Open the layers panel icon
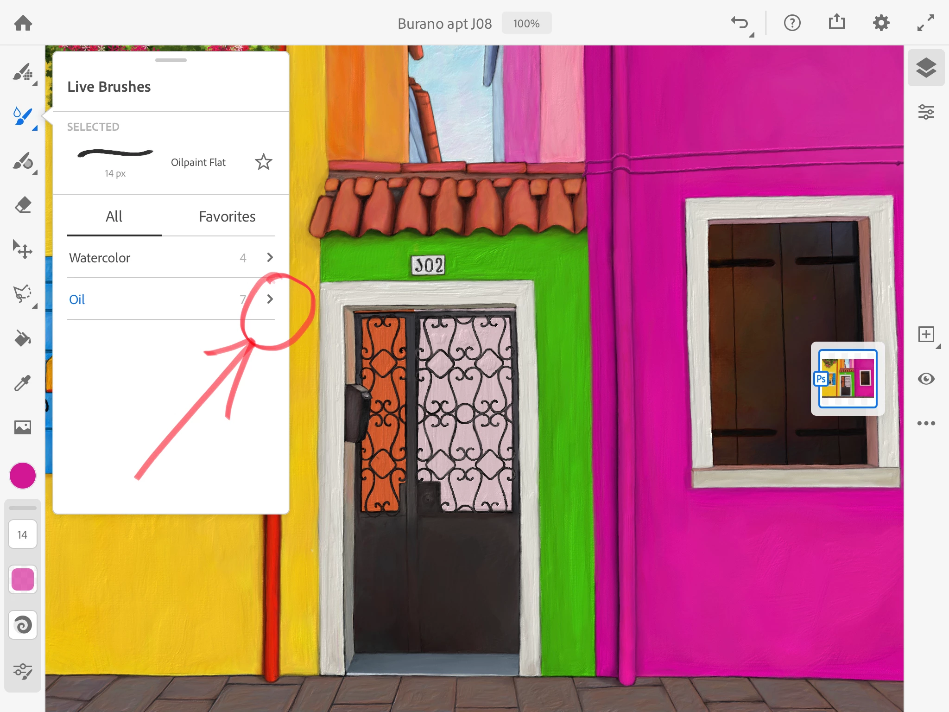Image resolution: width=949 pixels, height=712 pixels. click(x=926, y=68)
